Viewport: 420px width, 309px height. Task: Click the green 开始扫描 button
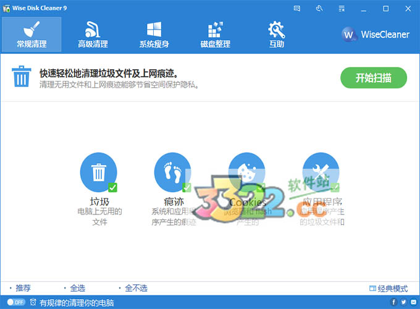[374, 78]
